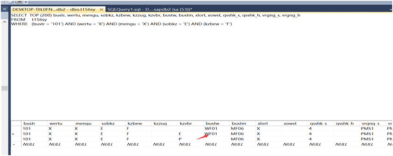The image size is (393, 156).
Task: Switch to the SQLQuery1.sql tab
Action: (150, 9)
